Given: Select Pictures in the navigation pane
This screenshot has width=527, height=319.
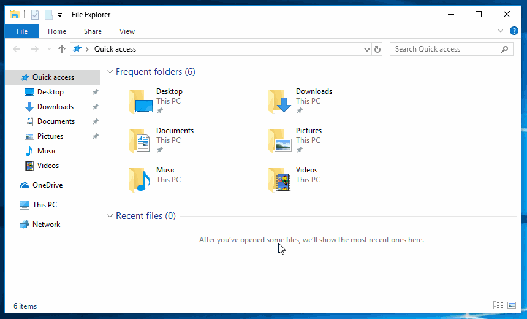Looking at the screenshot, I should (50, 136).
